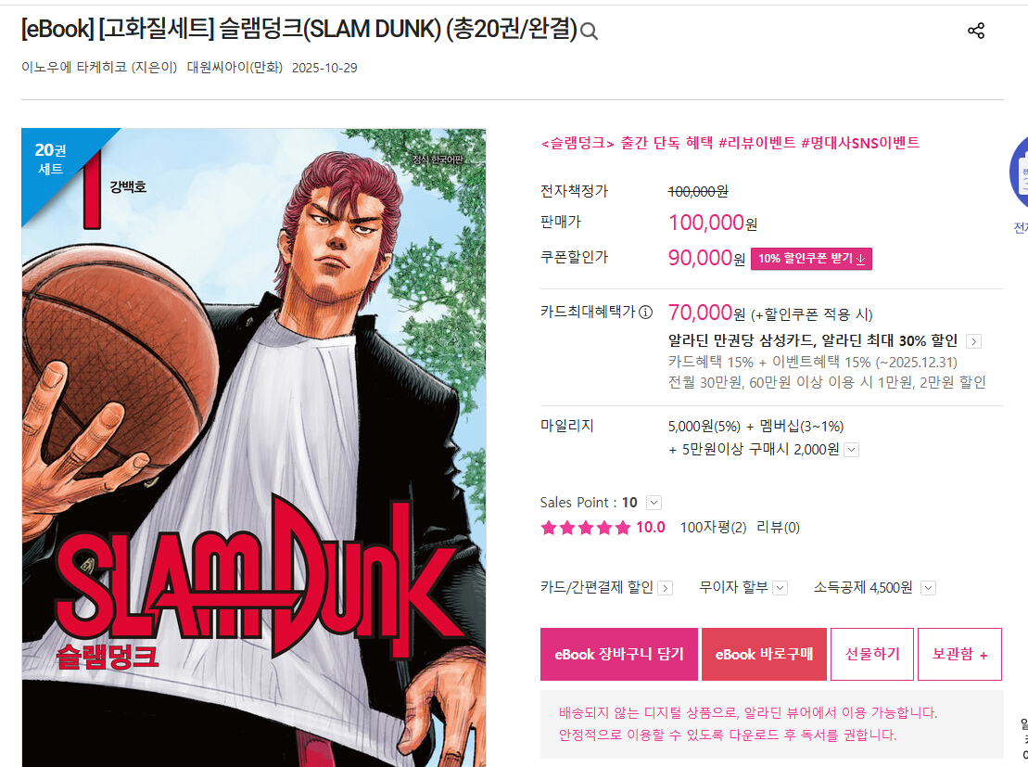Click the 보관함 + button
Viewport: 1028px width, 767px height.
[x=959, y=654]
